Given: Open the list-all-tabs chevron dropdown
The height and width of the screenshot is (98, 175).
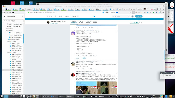Looking at the screenshot, I should point(164,9).
